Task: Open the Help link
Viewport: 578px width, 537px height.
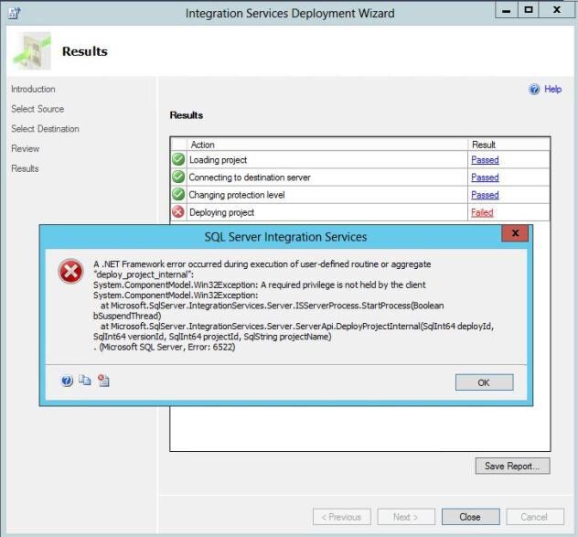Action: coord(552,89)
